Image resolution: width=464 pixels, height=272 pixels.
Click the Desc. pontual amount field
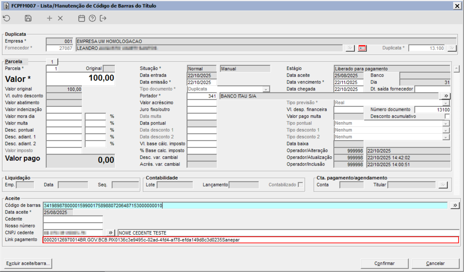[64, 130]
